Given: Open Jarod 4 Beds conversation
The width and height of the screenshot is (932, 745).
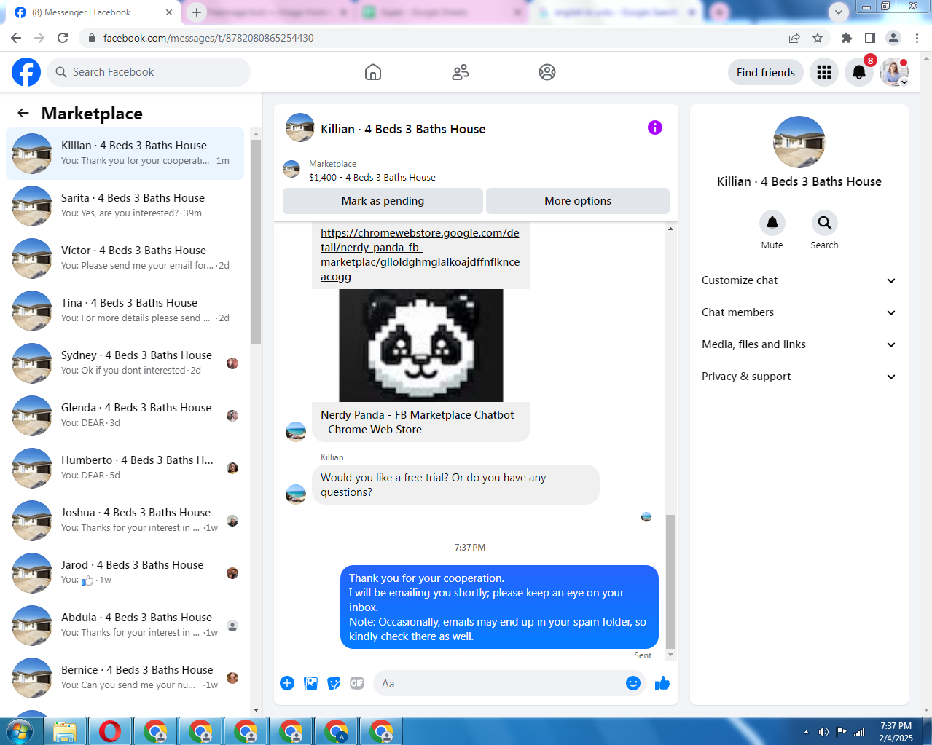Looking at the screenshot, I should tap(125, 573).
